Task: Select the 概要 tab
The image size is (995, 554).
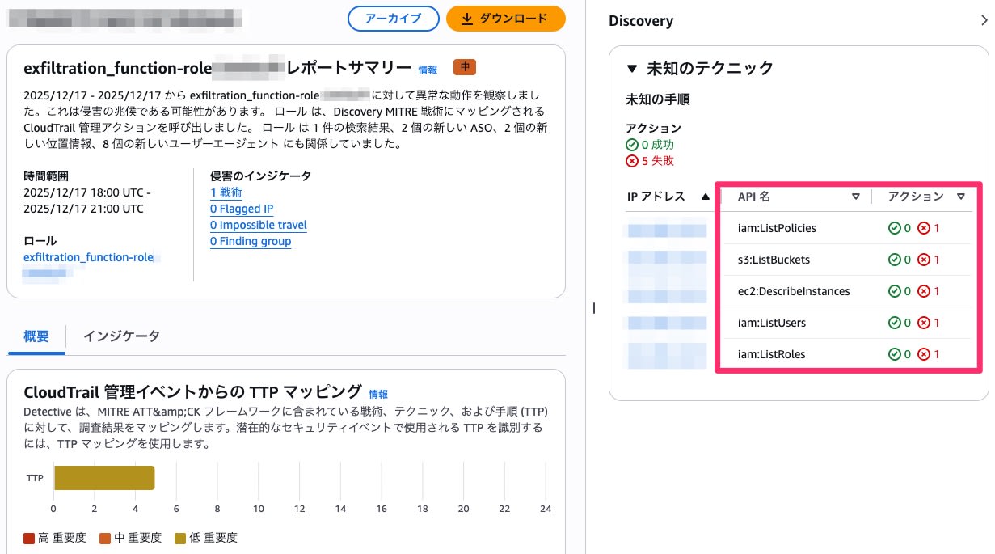Action: coord(36,336)
